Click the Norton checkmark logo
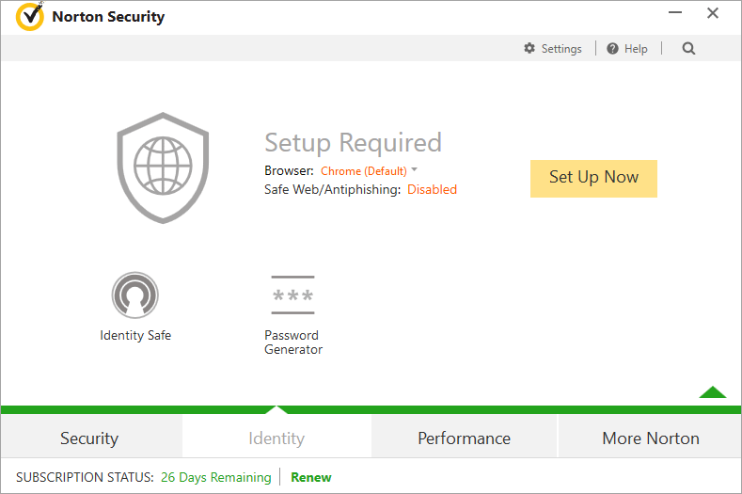Screen dimensions: 742x494 tap(30, 17)
